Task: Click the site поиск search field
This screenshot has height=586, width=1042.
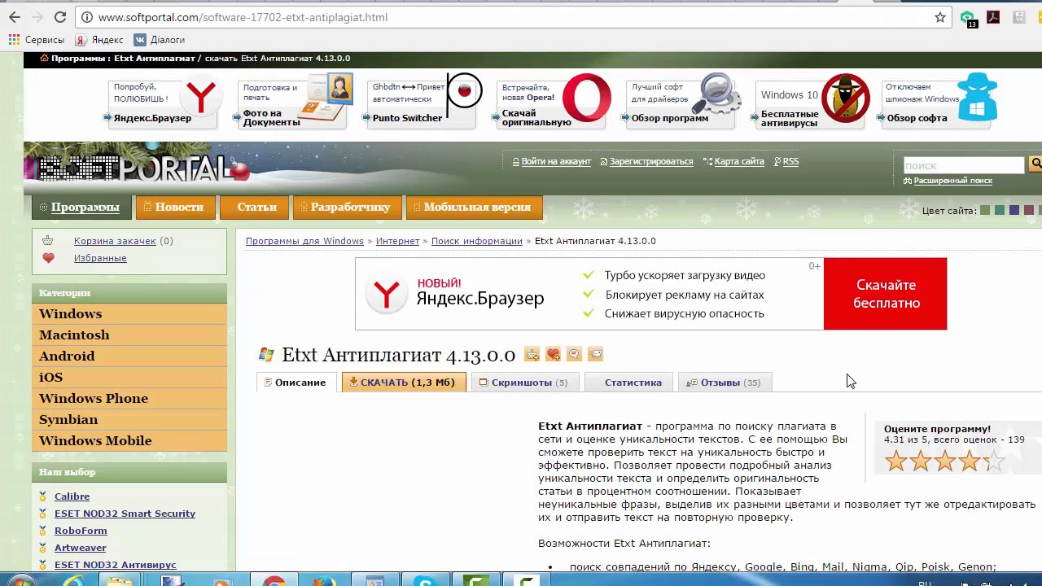Action: tap(964, 165)
